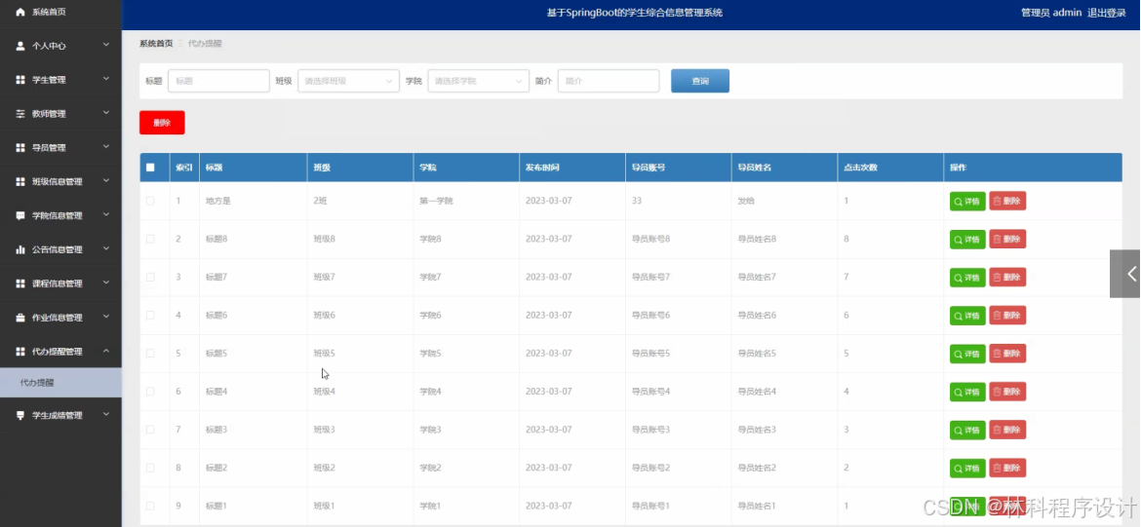Check the checkbox for row 标题6
Viewport: 1141px width, 527px height.
click(x=150, y=315)
